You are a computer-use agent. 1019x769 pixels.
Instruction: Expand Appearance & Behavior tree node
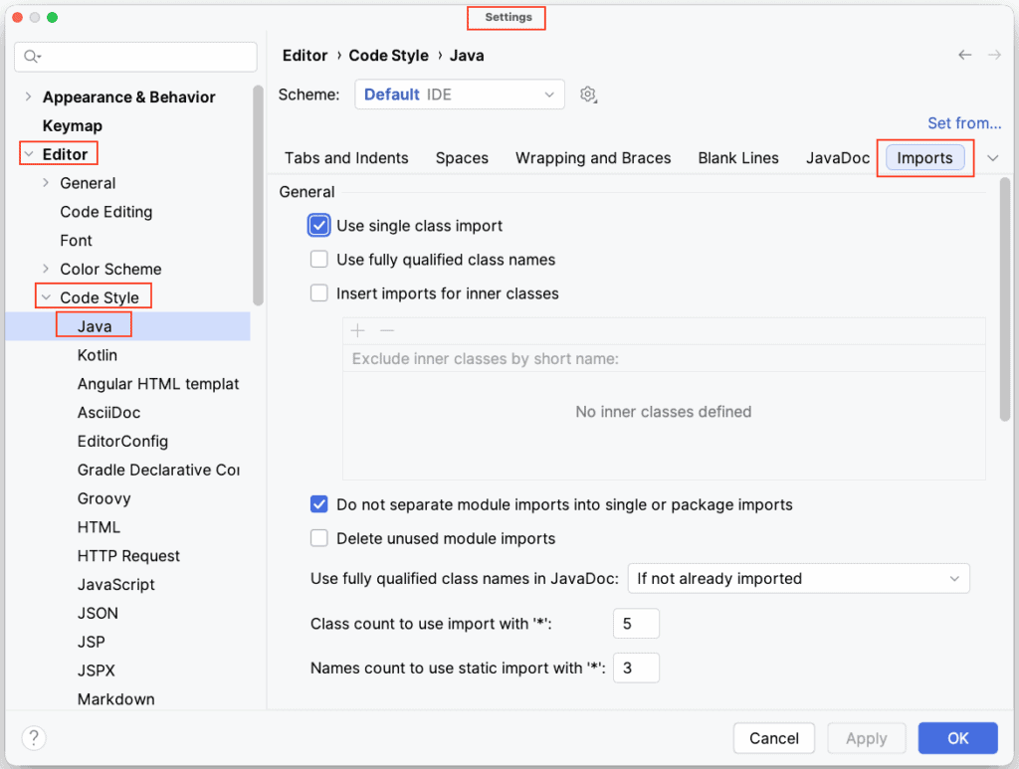28,96
